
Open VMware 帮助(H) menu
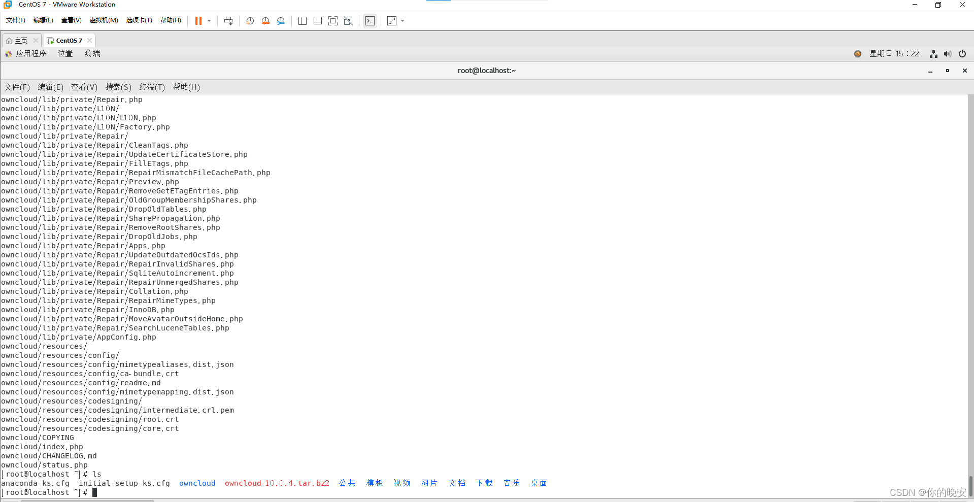(171, 20)
